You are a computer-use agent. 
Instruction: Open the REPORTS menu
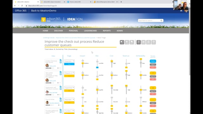coord(107,31)
